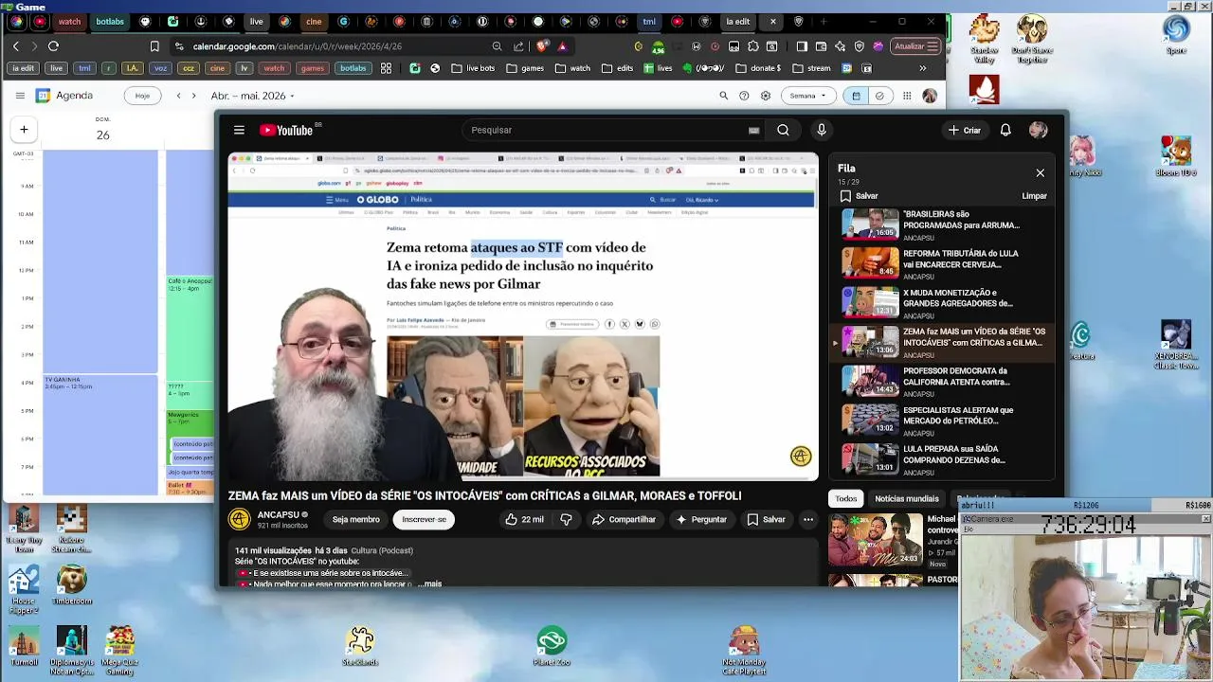The width and height of the screenshot is (1213, 682).
Task: Click the Compartilhar share button
Action: [624, 519]
